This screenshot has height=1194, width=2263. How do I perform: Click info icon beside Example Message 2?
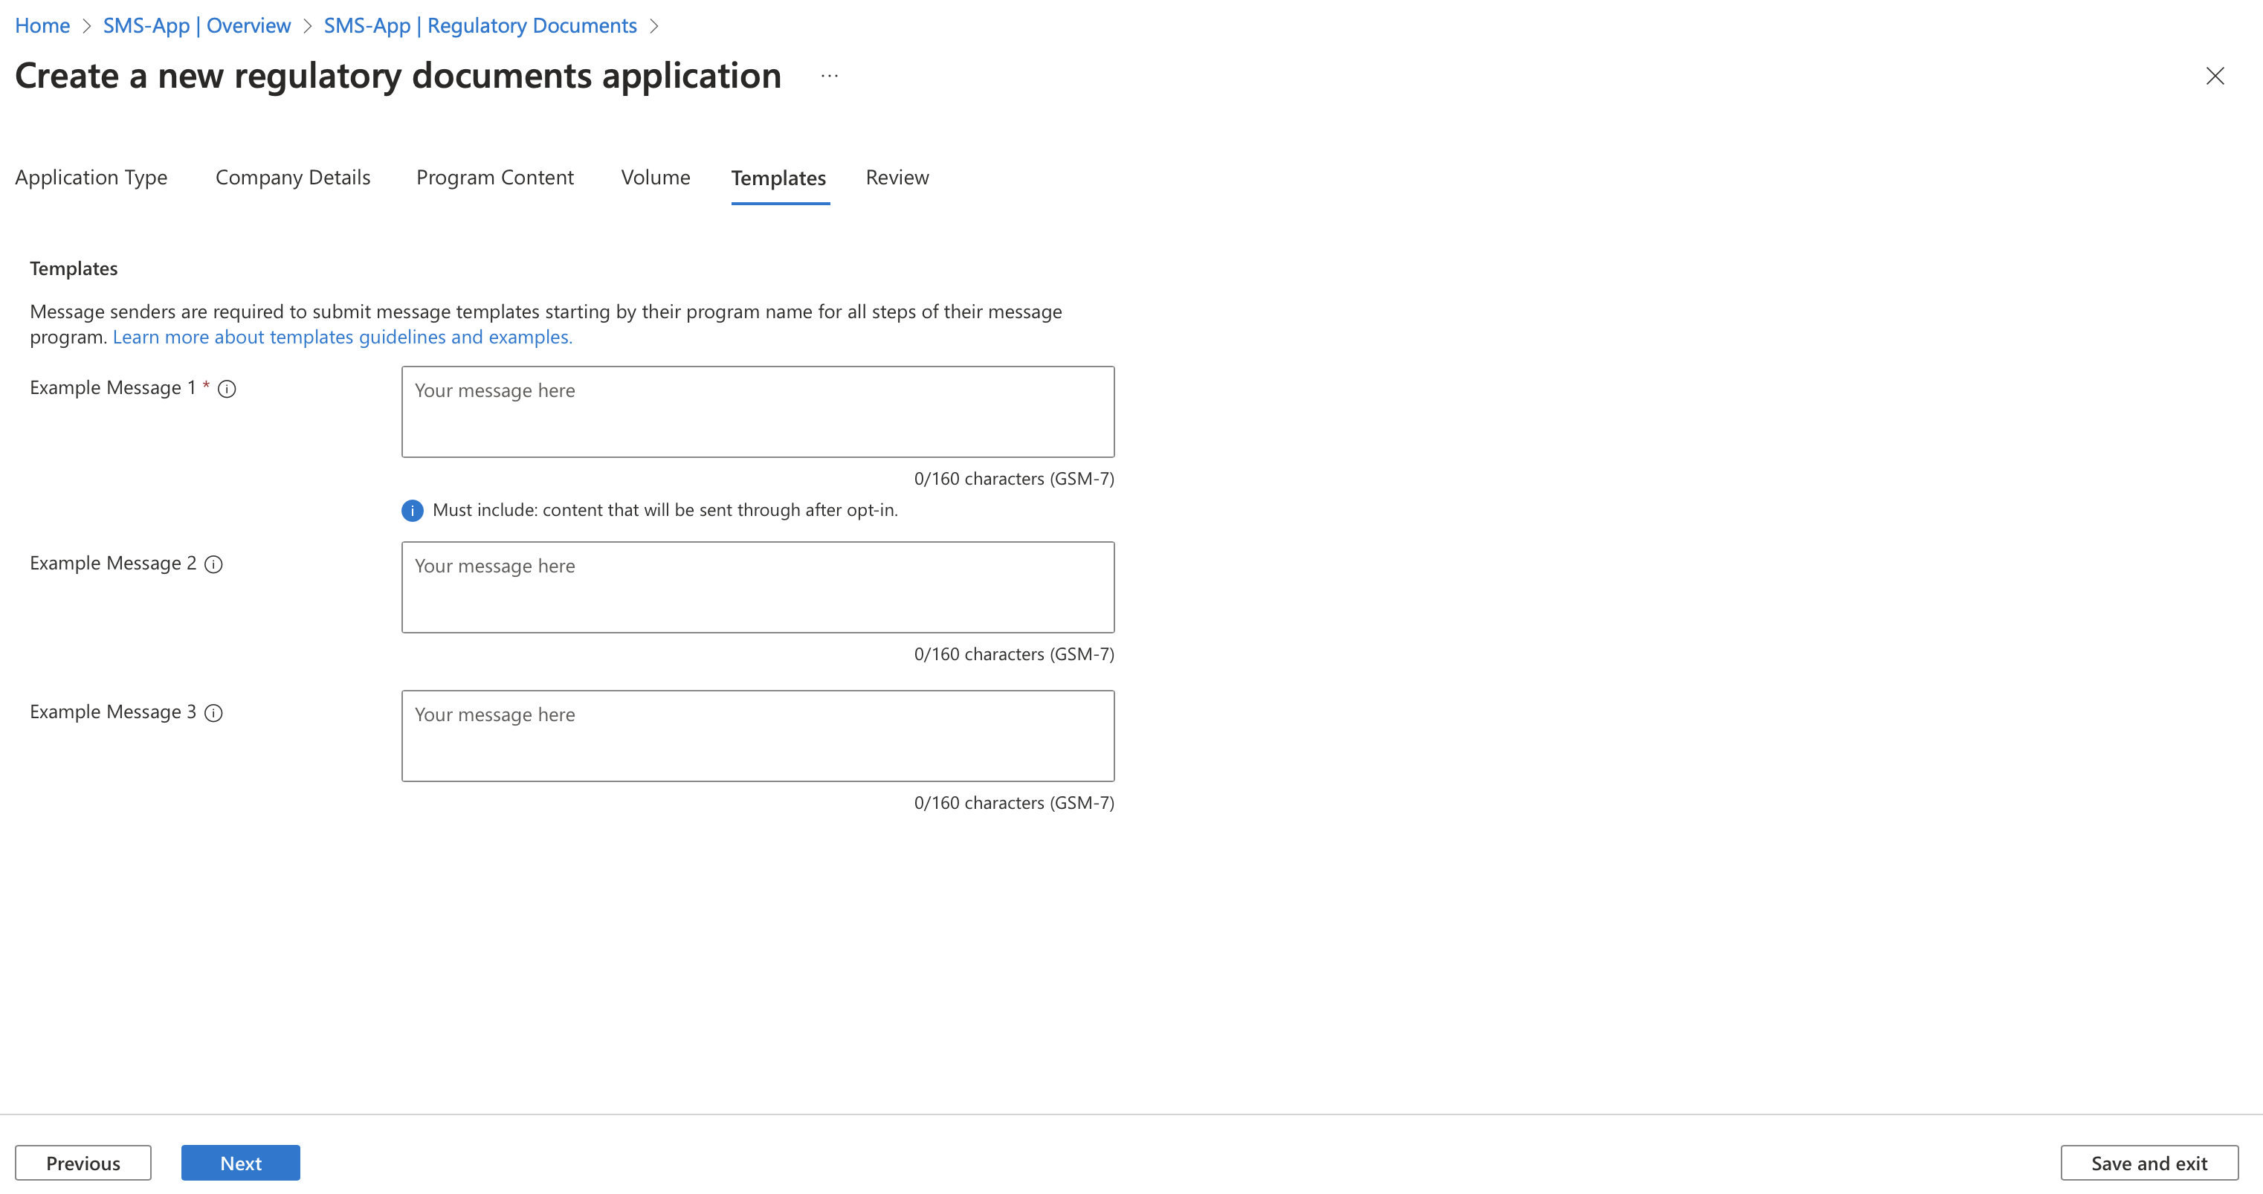[x=213, y=564]
